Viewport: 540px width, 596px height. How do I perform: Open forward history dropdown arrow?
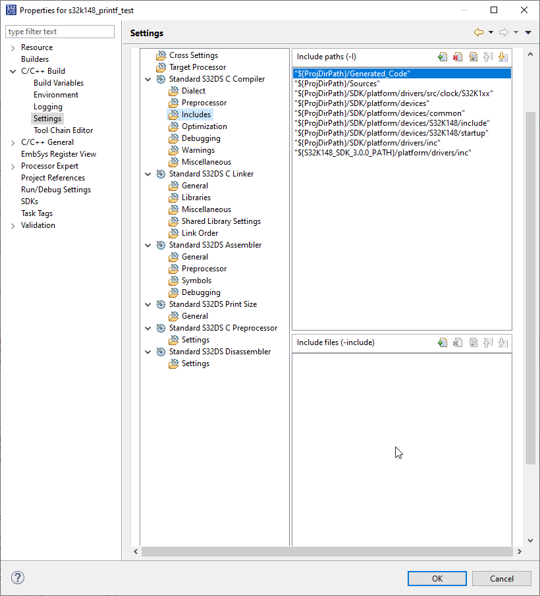tap(516, 32)
